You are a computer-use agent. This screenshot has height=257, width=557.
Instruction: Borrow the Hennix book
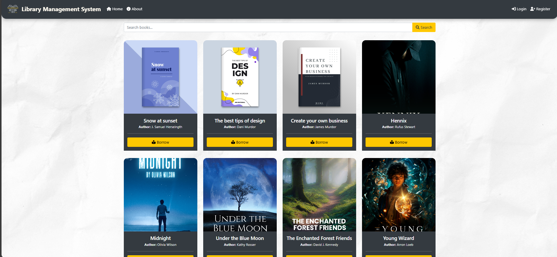pyautogui.click(x=398, y=142)
